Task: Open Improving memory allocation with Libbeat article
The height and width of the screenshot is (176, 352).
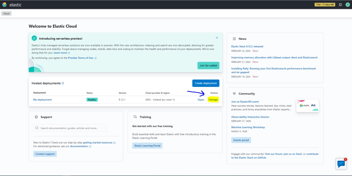Action: pyautogui.click(x=274, y=57)
